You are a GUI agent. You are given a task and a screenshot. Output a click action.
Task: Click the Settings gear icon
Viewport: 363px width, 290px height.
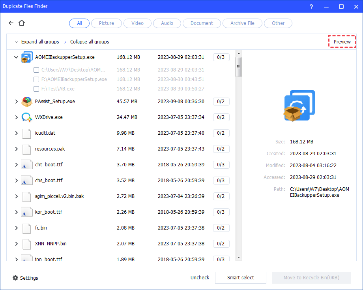[x=15, y=278]
